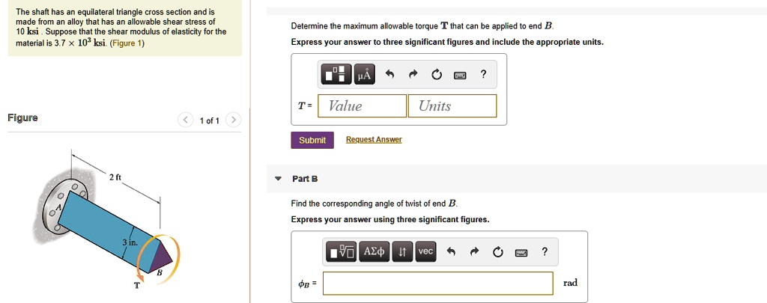Click the "Figure" panel heading

pos(22,117)
